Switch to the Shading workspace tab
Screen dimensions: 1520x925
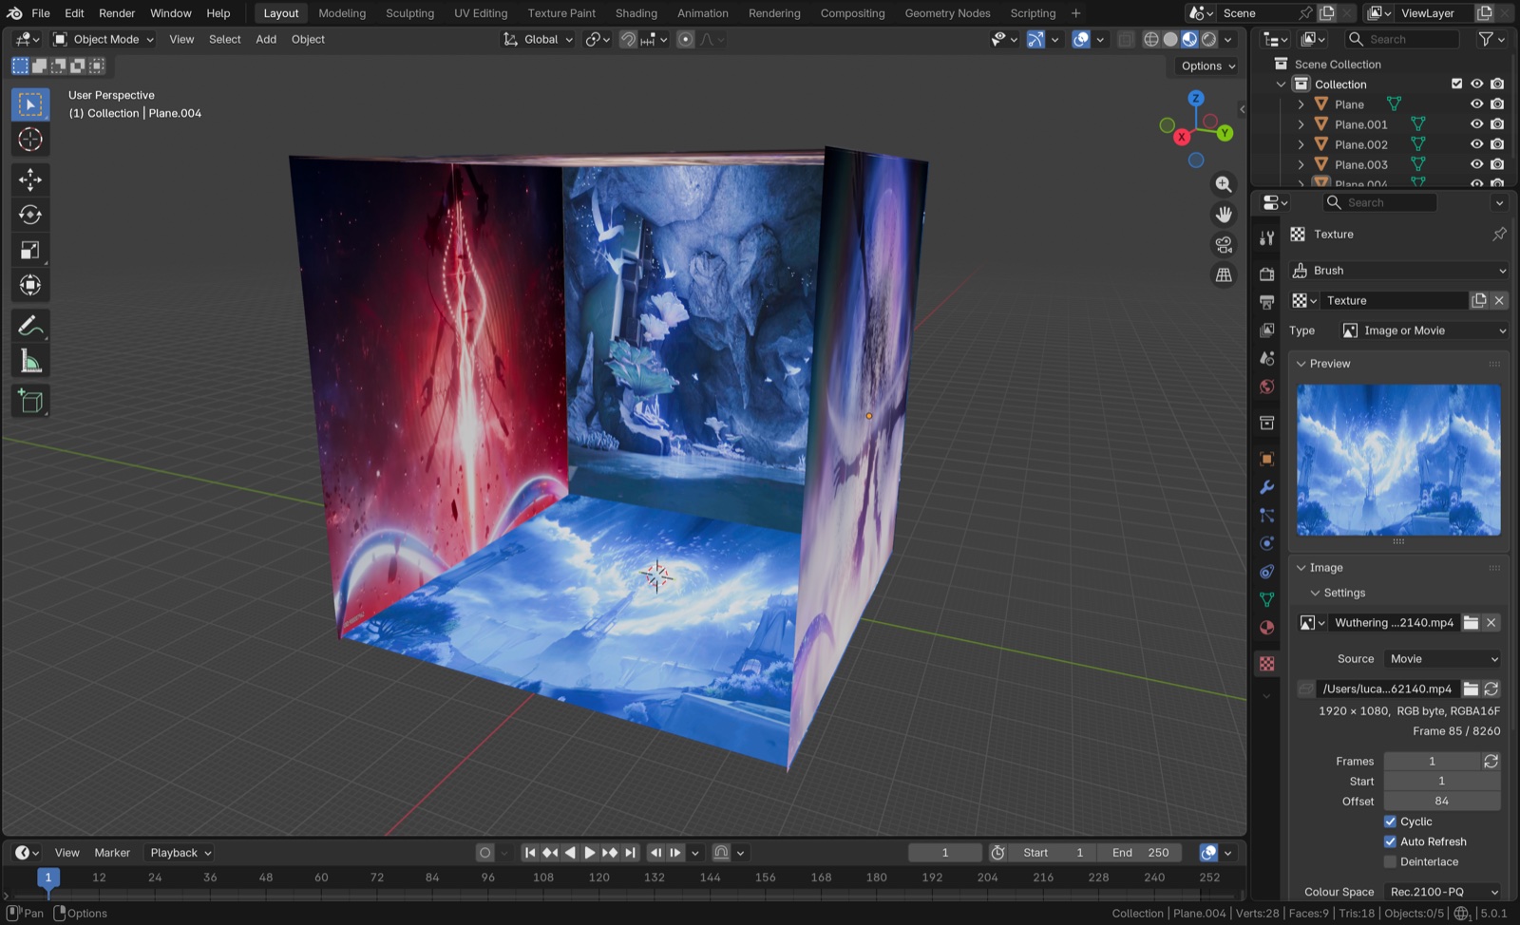(x=636, y=13)
